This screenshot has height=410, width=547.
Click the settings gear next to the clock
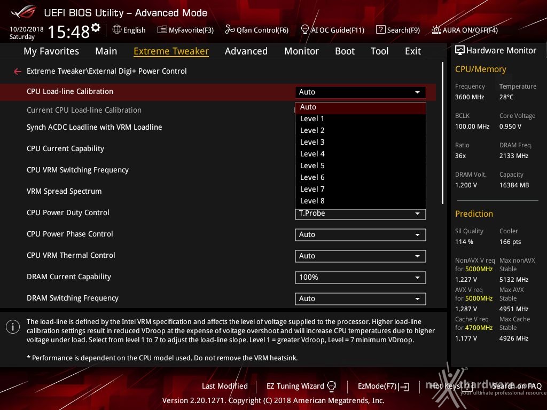[x=96, y=28]
